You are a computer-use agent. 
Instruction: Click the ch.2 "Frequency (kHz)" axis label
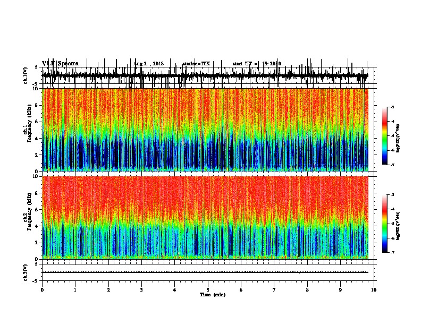point(30,211)
